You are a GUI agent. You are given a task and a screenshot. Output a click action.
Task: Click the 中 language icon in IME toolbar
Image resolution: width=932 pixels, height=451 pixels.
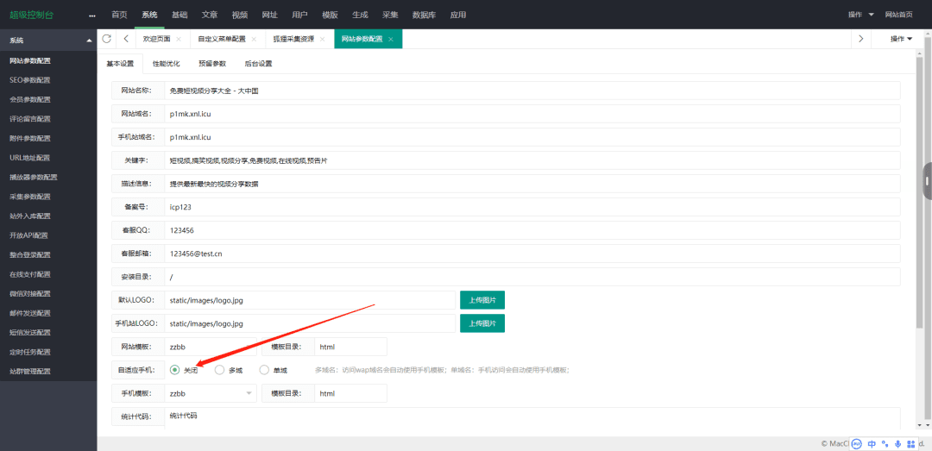[872, 443]
